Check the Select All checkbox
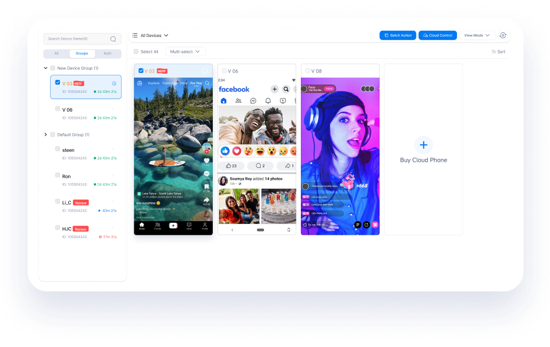The width and height of the screenshot is (550, 347). pyautogui.click(x=136, y=52)
